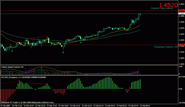
Task: Click red price tag of Yesterday Volume line
Action: (x=181, y=45)
